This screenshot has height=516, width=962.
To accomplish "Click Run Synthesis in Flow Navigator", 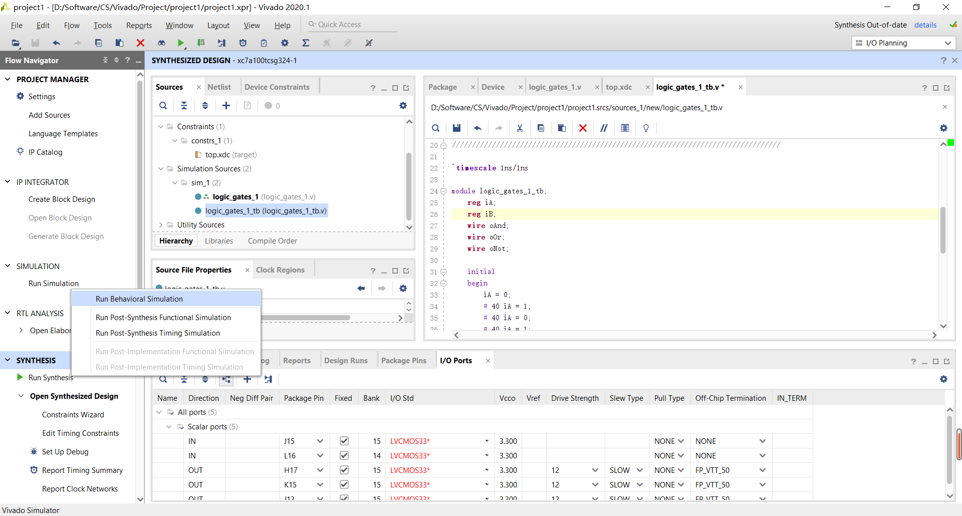I will [x=51, y=378].
